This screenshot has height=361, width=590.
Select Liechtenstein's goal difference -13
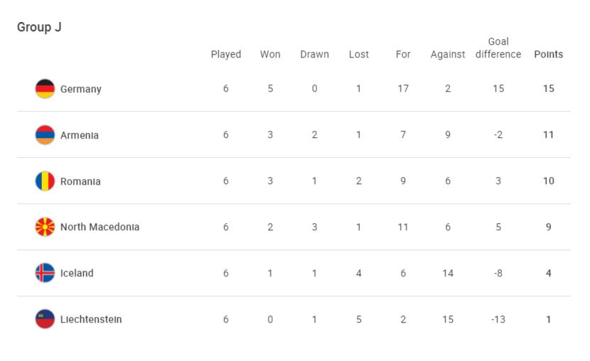(x=498, y=319)
